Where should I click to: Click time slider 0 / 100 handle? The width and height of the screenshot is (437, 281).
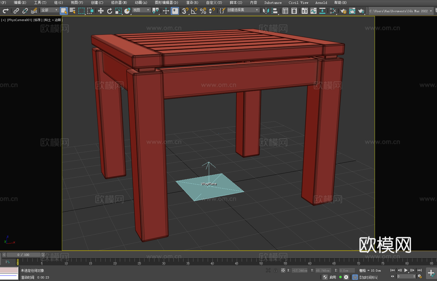pos(24,255)
